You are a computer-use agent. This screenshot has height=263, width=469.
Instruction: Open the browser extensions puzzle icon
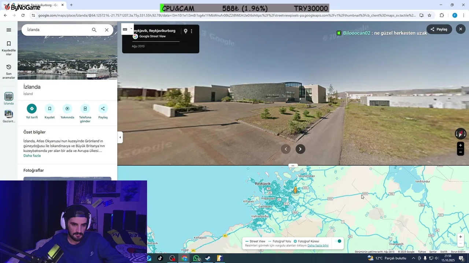pos(442,15)
